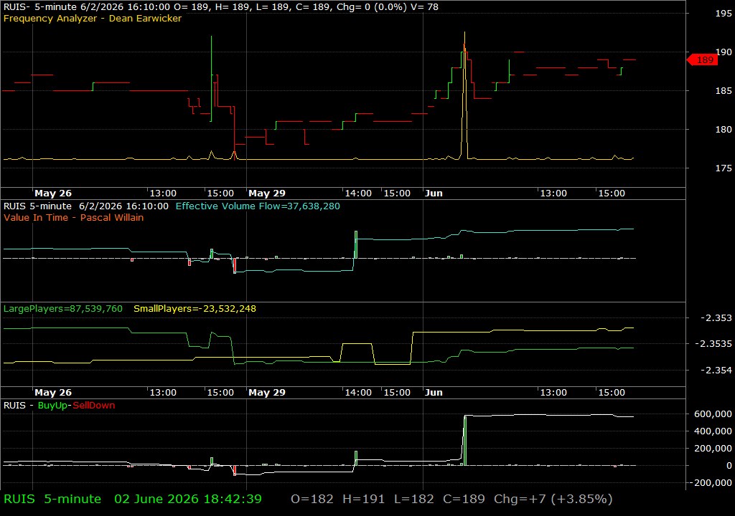Click the yellow frequency spike in June
735x516 pixels.
[464, 96]
